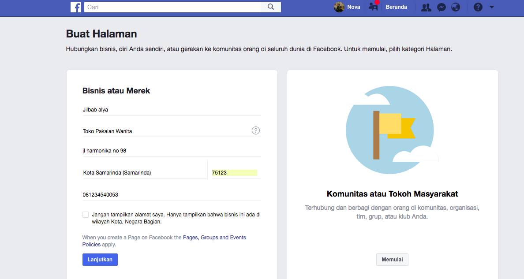Screen dimensions: 524x279
Task: Click the search magnifier icon
Action: pyautogui.click(x=270, y=7)
